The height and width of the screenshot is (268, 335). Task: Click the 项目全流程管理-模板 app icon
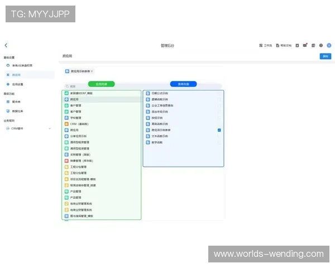coord(66,179)
